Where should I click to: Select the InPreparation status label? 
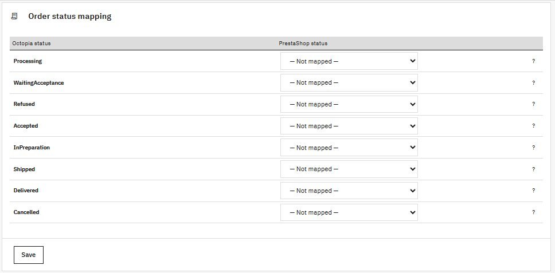click(32, 148)
